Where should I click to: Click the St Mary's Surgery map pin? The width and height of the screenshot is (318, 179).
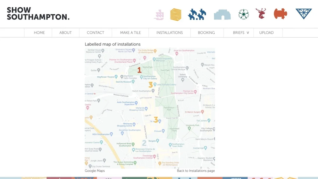[202, 112]
